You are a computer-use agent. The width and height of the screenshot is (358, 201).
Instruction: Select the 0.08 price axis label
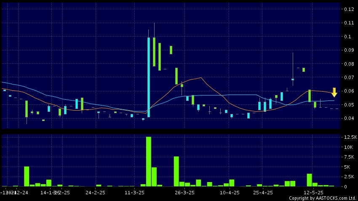pyautogui.click(x=349, y=63)
